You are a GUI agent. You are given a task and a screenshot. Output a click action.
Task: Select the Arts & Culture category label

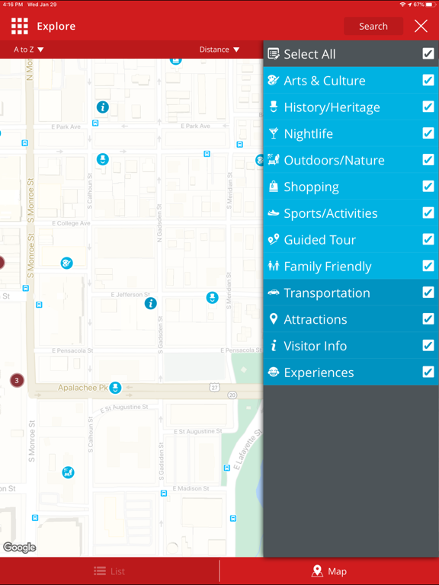coord(325,81)
